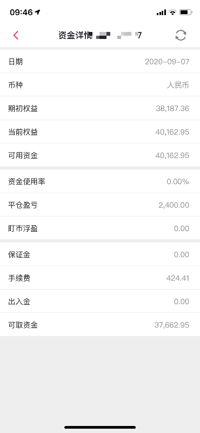This screenshot has height=433, width=200.
Task: Select the 资金使用率 row
Action: 100,181
